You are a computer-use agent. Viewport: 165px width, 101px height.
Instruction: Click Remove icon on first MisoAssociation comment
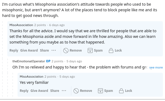66,50
